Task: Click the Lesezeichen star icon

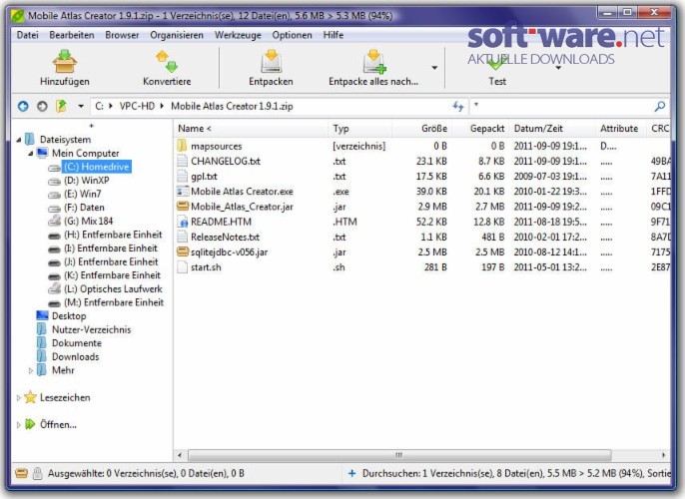Action: (30, 397)
